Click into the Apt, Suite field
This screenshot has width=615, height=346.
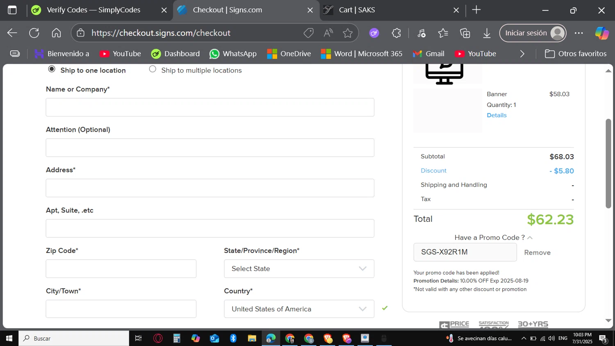tap(210, 228)
